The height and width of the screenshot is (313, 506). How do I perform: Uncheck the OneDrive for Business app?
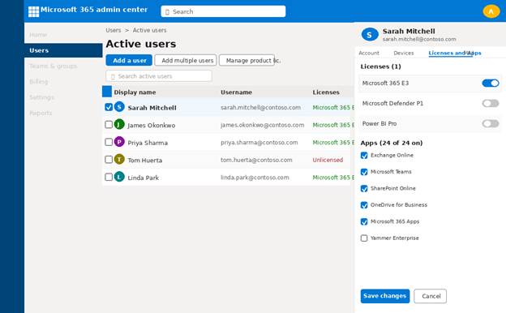point(364,205)
